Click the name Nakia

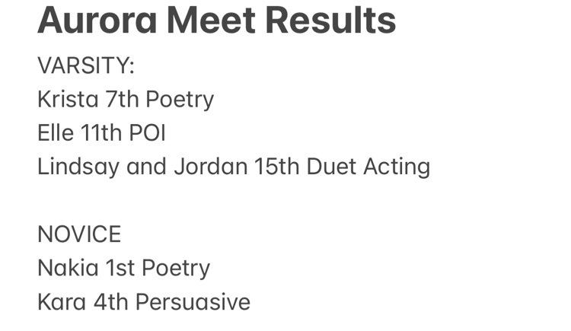tap(68, 268)
